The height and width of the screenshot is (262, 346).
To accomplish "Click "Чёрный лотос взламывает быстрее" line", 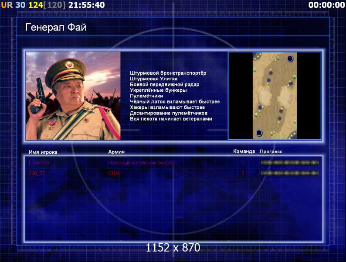I will click(x=175, y=102).
